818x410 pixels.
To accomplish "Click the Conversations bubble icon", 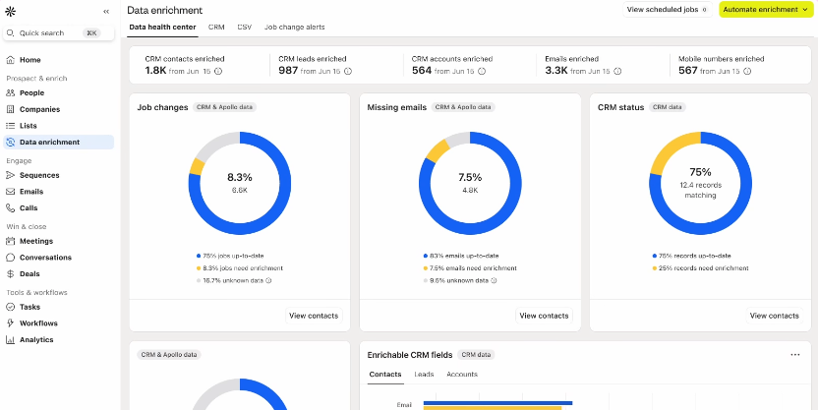I will [10, 258].
